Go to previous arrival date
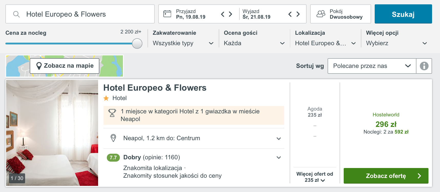 pyautogui.click(x=223, y=14)
